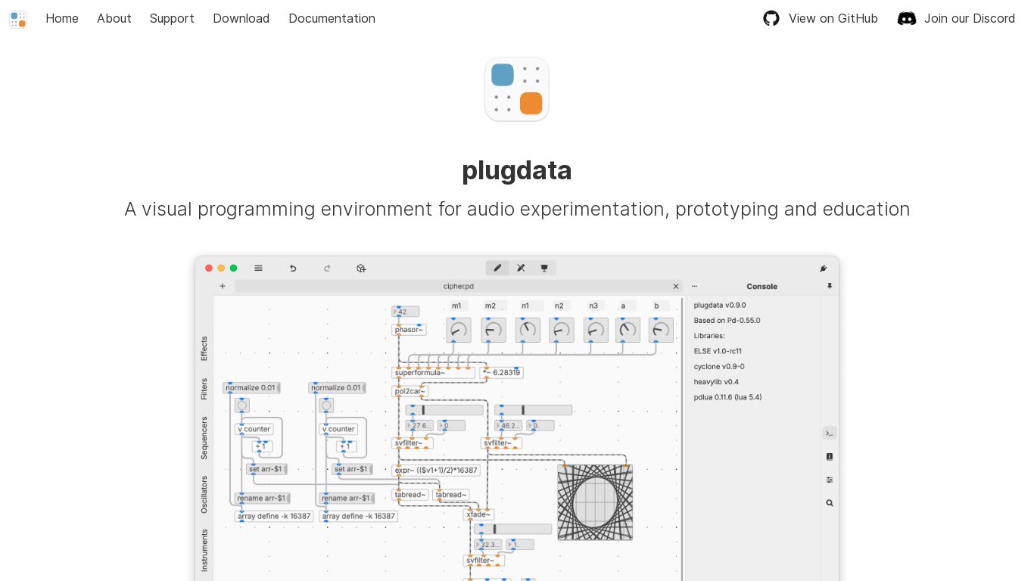
Task: Go to the Home page
Action: (62, 18)
